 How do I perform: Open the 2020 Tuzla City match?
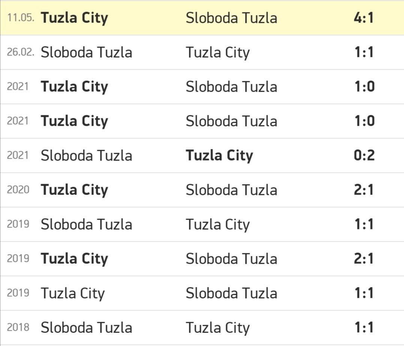click(x=202, y=190)
